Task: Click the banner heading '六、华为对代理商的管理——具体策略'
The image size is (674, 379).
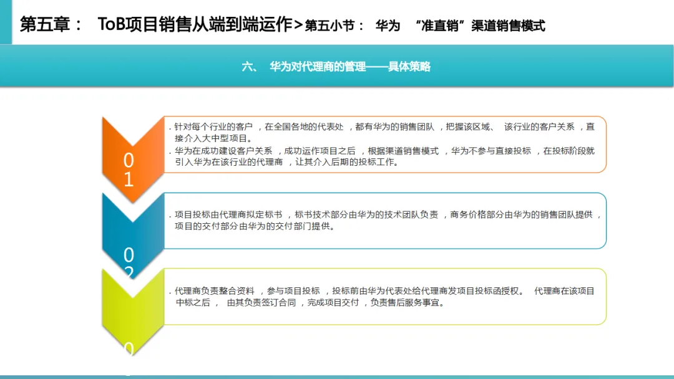Action: (x=336, y=67)
